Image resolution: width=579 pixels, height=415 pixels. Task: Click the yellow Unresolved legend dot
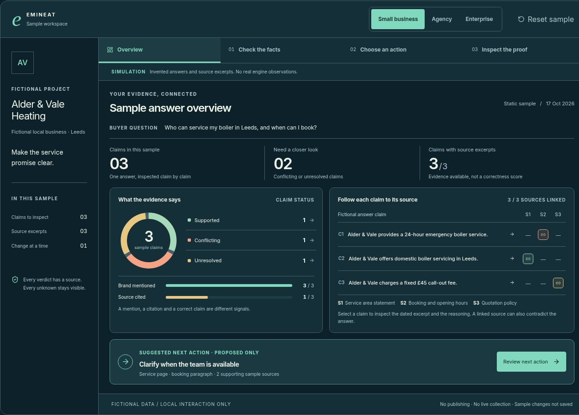(189, 260)
